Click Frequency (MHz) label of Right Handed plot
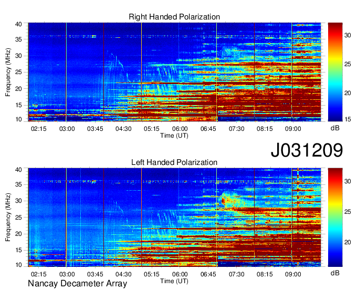Image resolution: width=357 pixels, height=290 pixels. (x=8, y=72)
